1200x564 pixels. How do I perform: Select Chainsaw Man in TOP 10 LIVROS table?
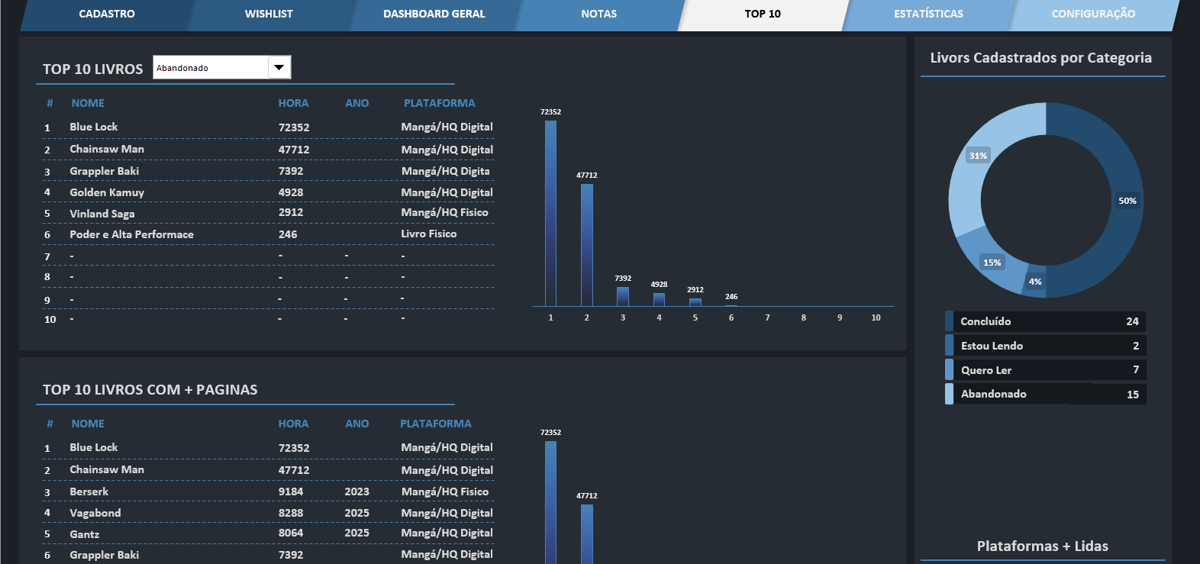107,149
